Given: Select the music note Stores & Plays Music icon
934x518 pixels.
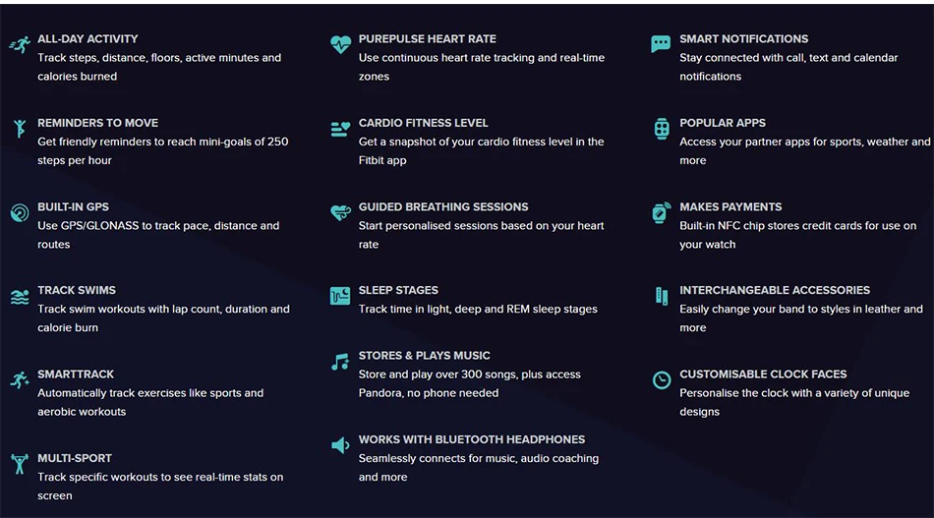Looking at the screenshot, I should pos(340,362).
